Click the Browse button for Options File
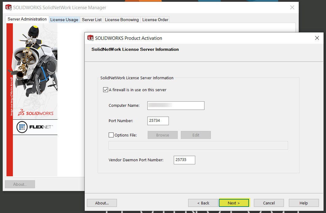The width and height of the screenshot is (326, 213). pos(163,135)
